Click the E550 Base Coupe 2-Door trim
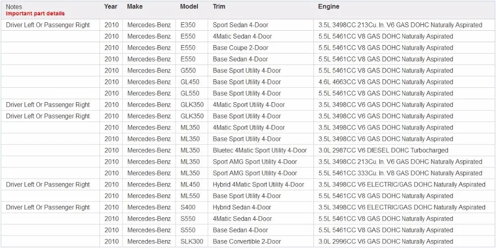Screen dimensions: 496x248 click(x=241, y=48)
